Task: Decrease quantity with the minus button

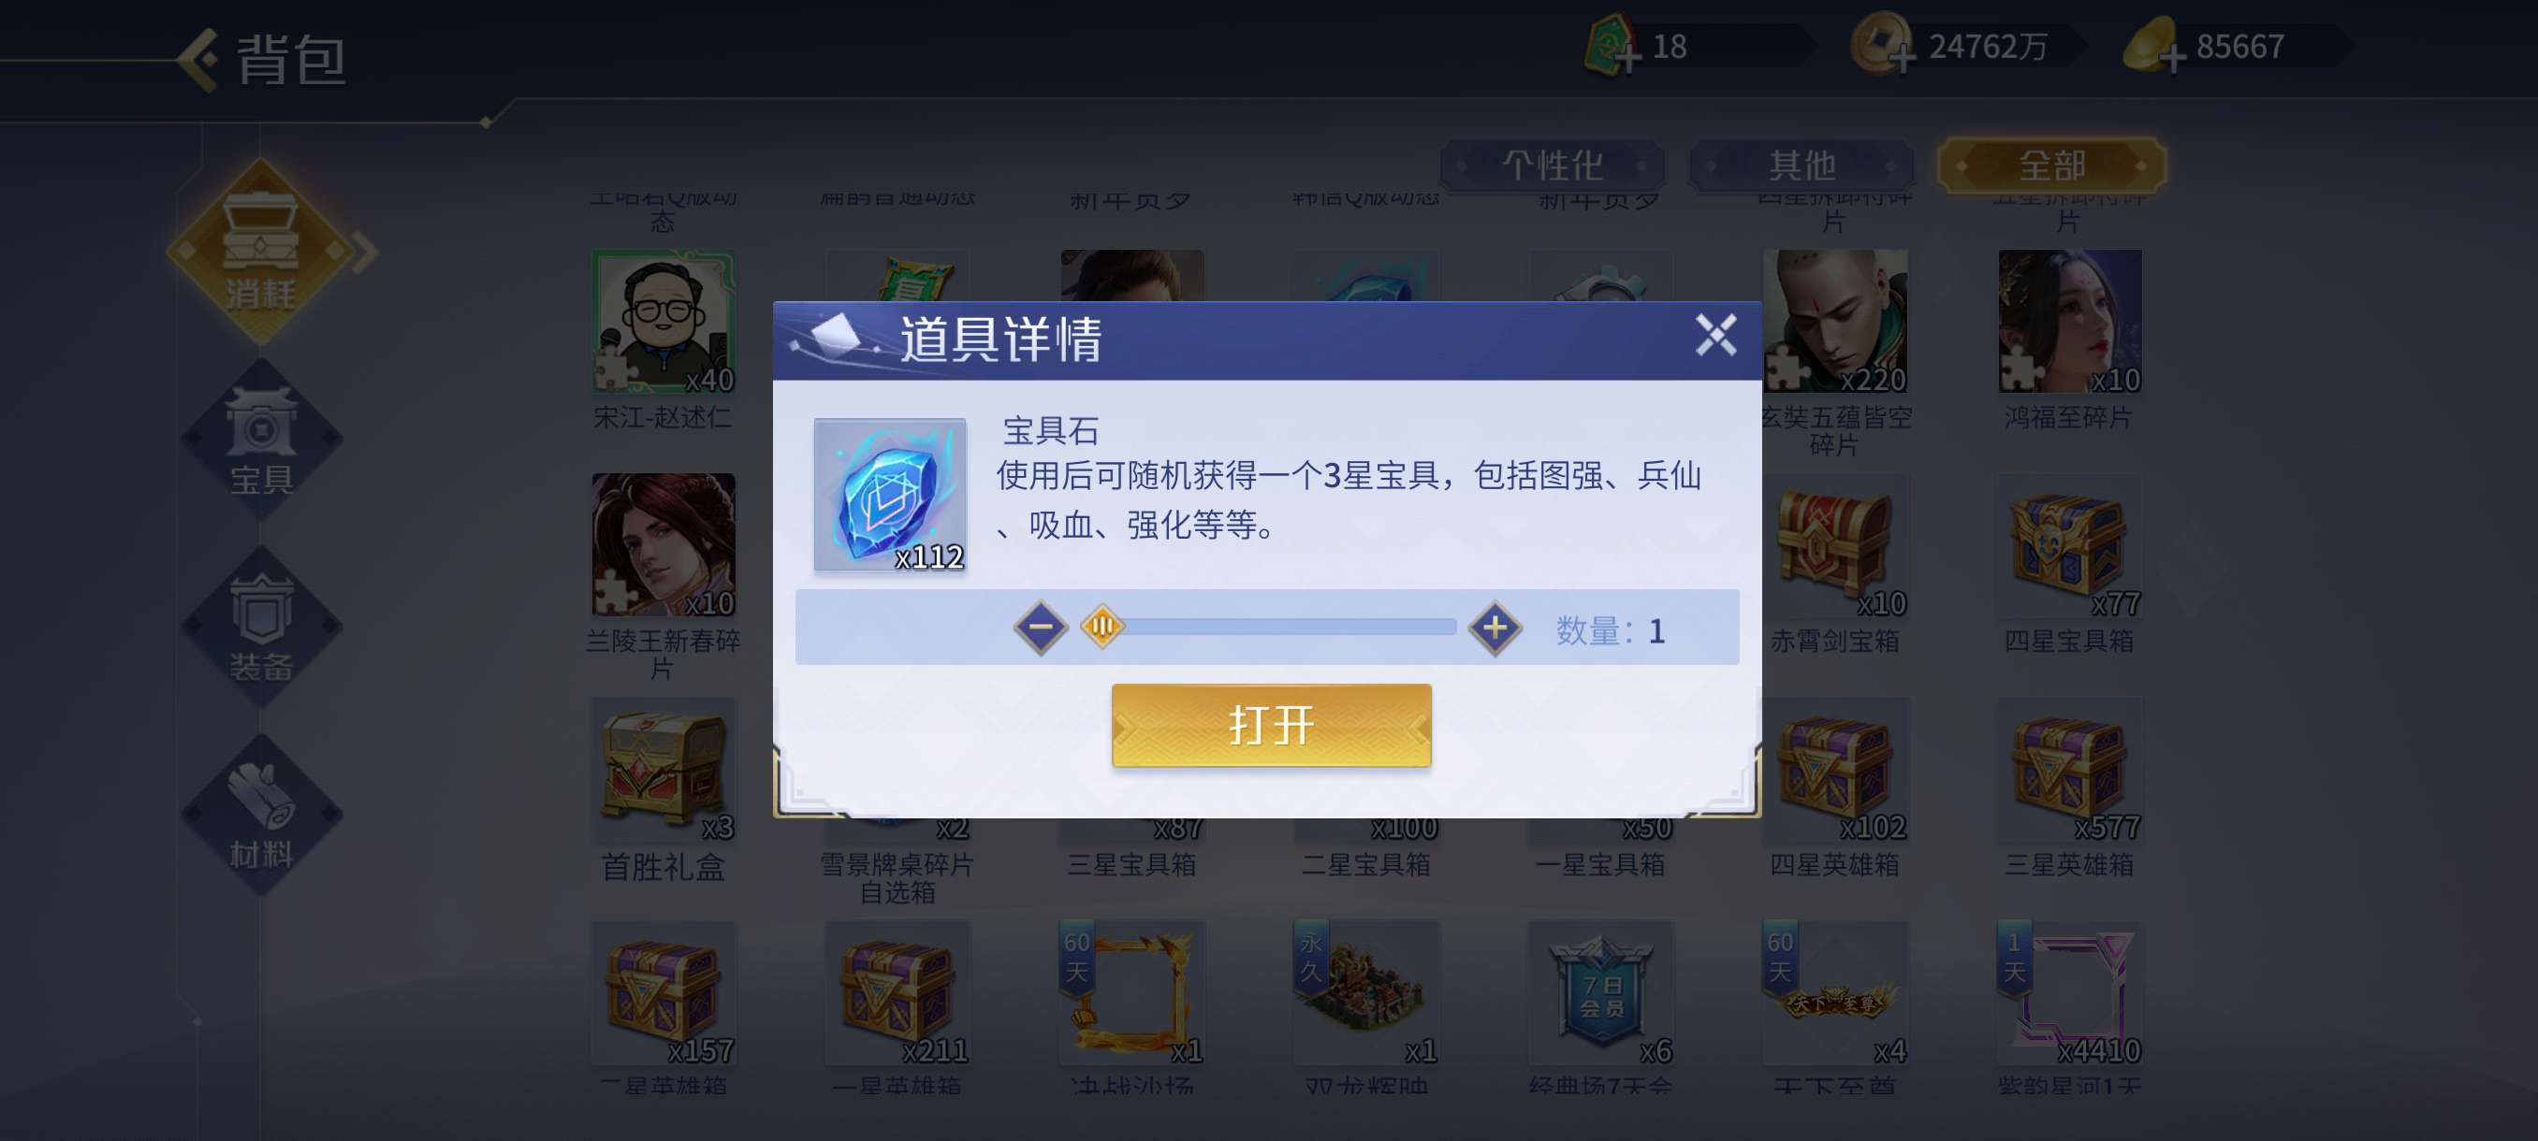Action: coord(1041,628)
